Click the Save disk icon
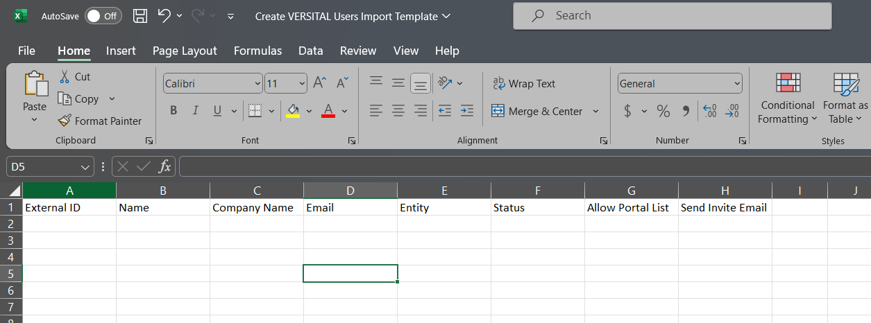Viewport: 871px width, 323px height. click(139, 16)
